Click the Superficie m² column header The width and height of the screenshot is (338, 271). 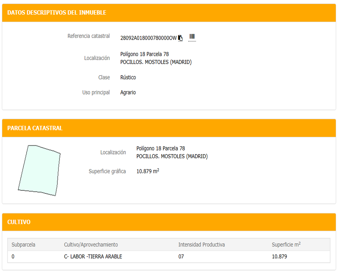pos(286,245)
